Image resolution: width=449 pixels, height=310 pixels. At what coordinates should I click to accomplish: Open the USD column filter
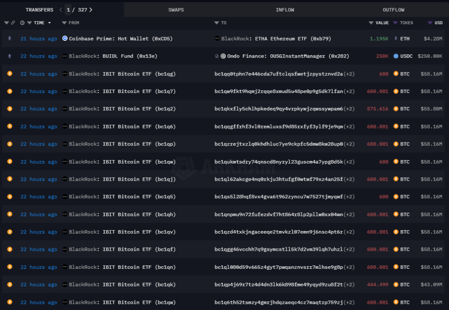pos(430,23)
